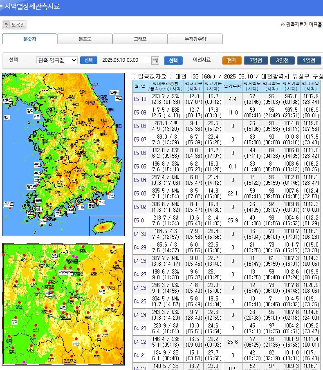323x370 pixels.
Task: Click the 7일전 button
Action: click(256, 61)
